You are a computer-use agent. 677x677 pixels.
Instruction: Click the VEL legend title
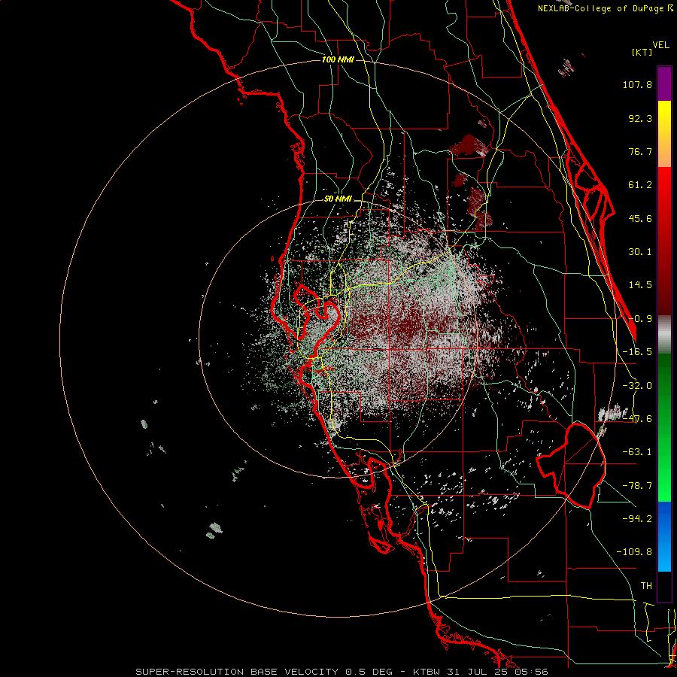pyautogui.click(x=661, y=45)
